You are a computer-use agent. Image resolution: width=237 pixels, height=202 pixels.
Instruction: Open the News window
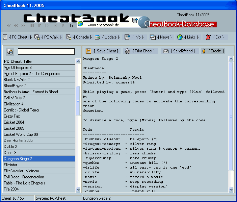161,37
